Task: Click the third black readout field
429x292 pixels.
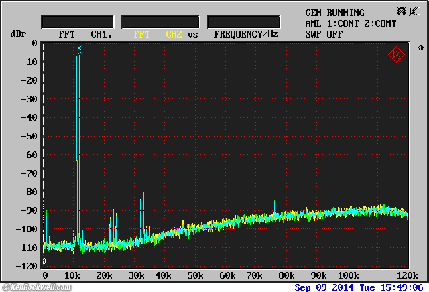Action: [x=243, y=21]
